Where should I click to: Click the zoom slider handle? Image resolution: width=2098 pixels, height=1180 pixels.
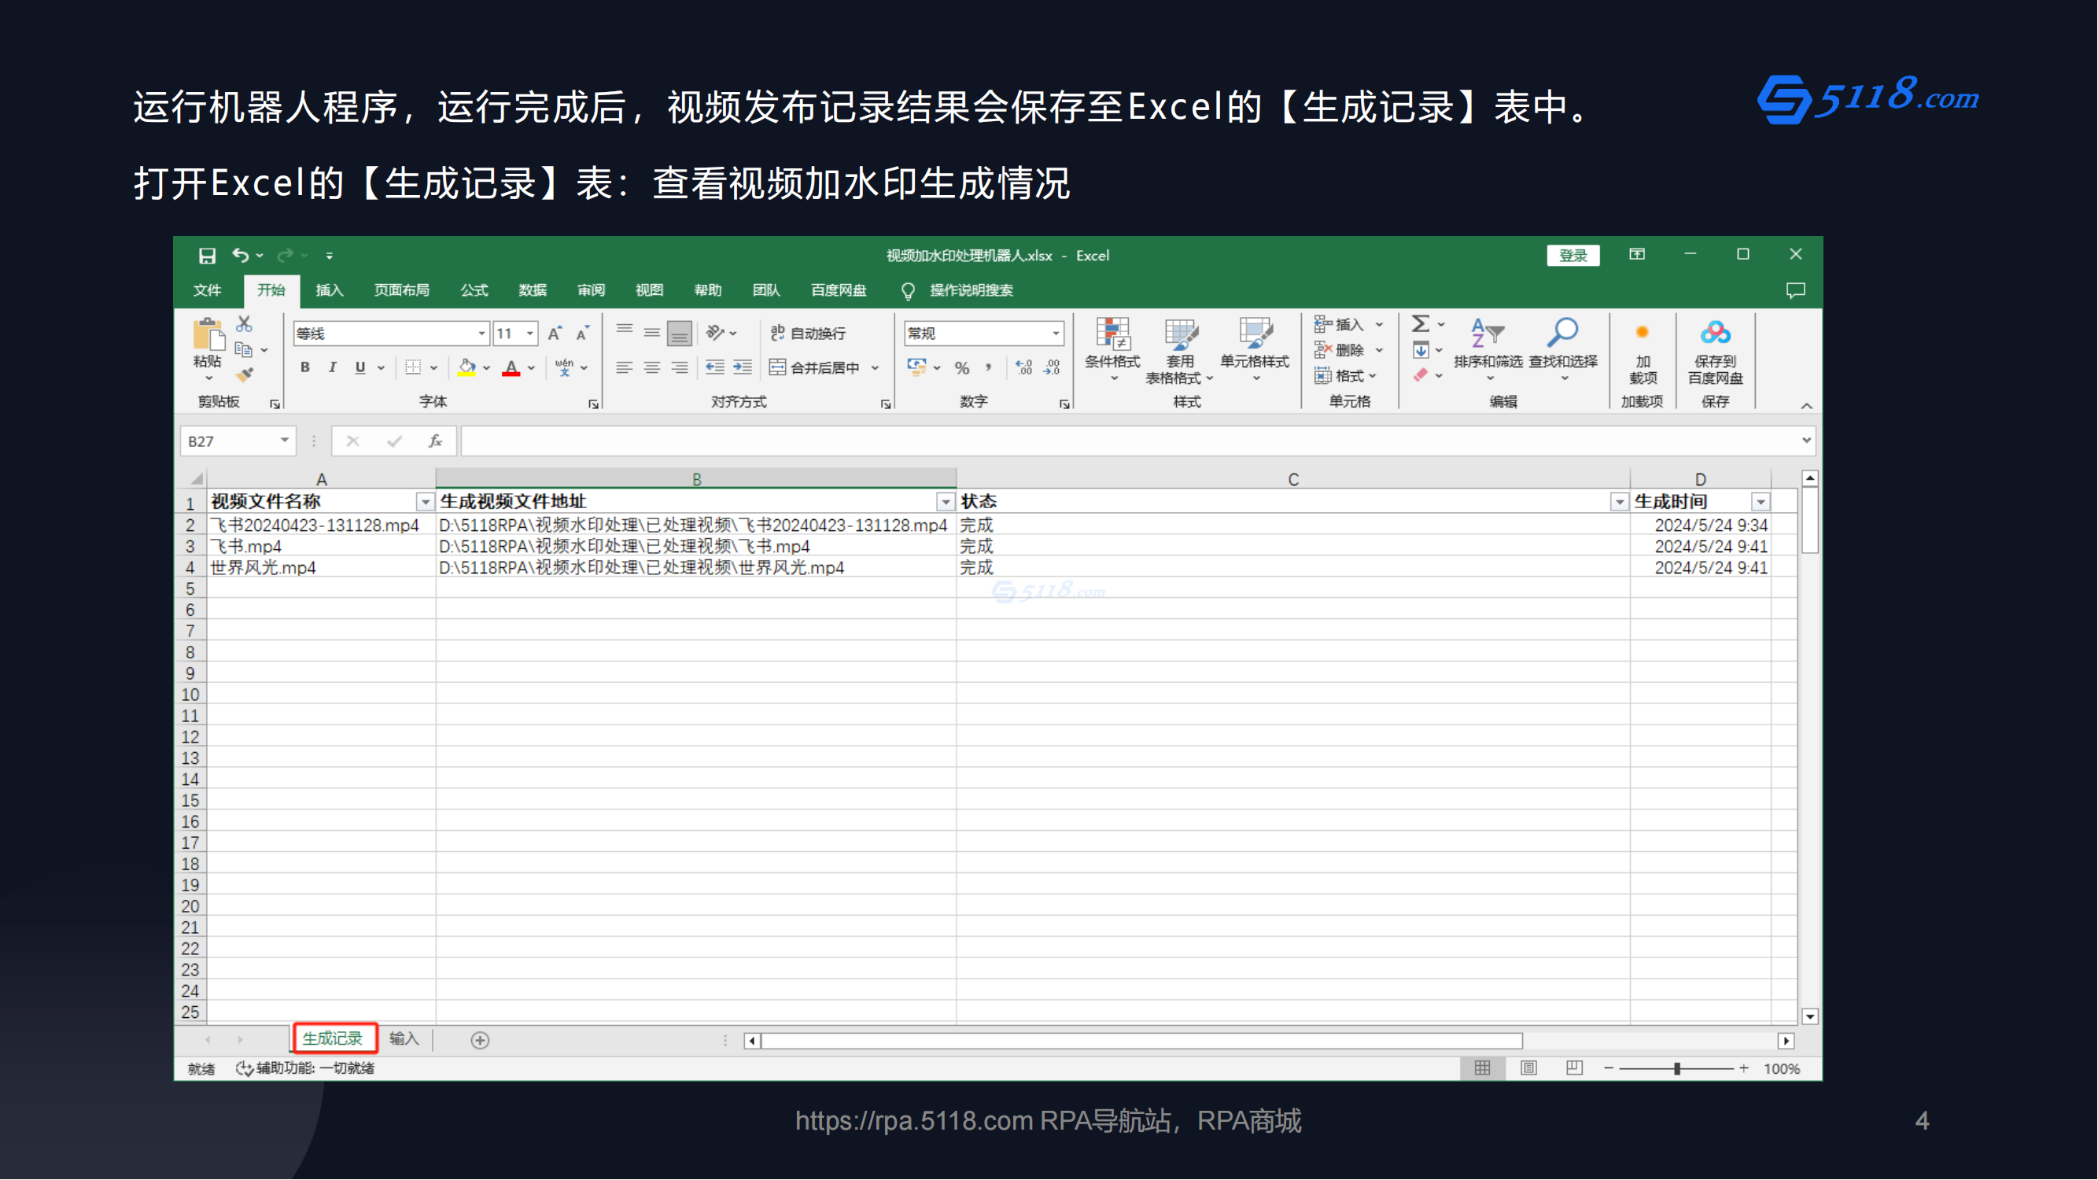(x=1677, y=1068)
